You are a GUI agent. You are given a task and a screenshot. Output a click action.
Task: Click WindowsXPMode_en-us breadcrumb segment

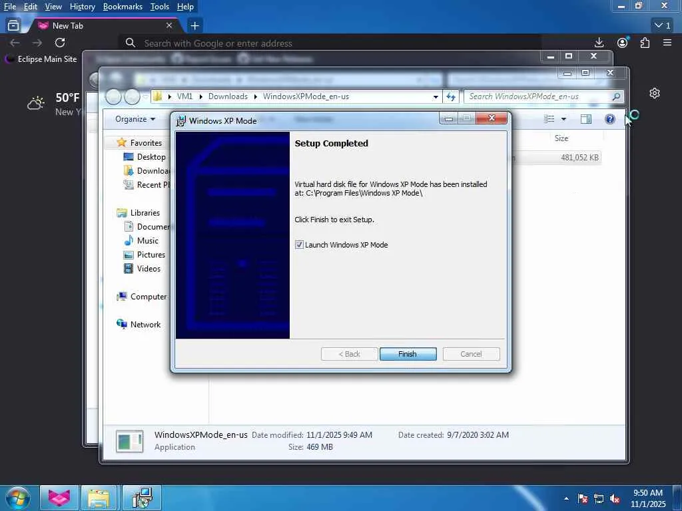pyautogui.click(x=306, y=96)
